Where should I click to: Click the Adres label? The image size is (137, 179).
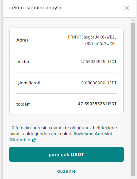pyautogui.click(x=22, y=40)
